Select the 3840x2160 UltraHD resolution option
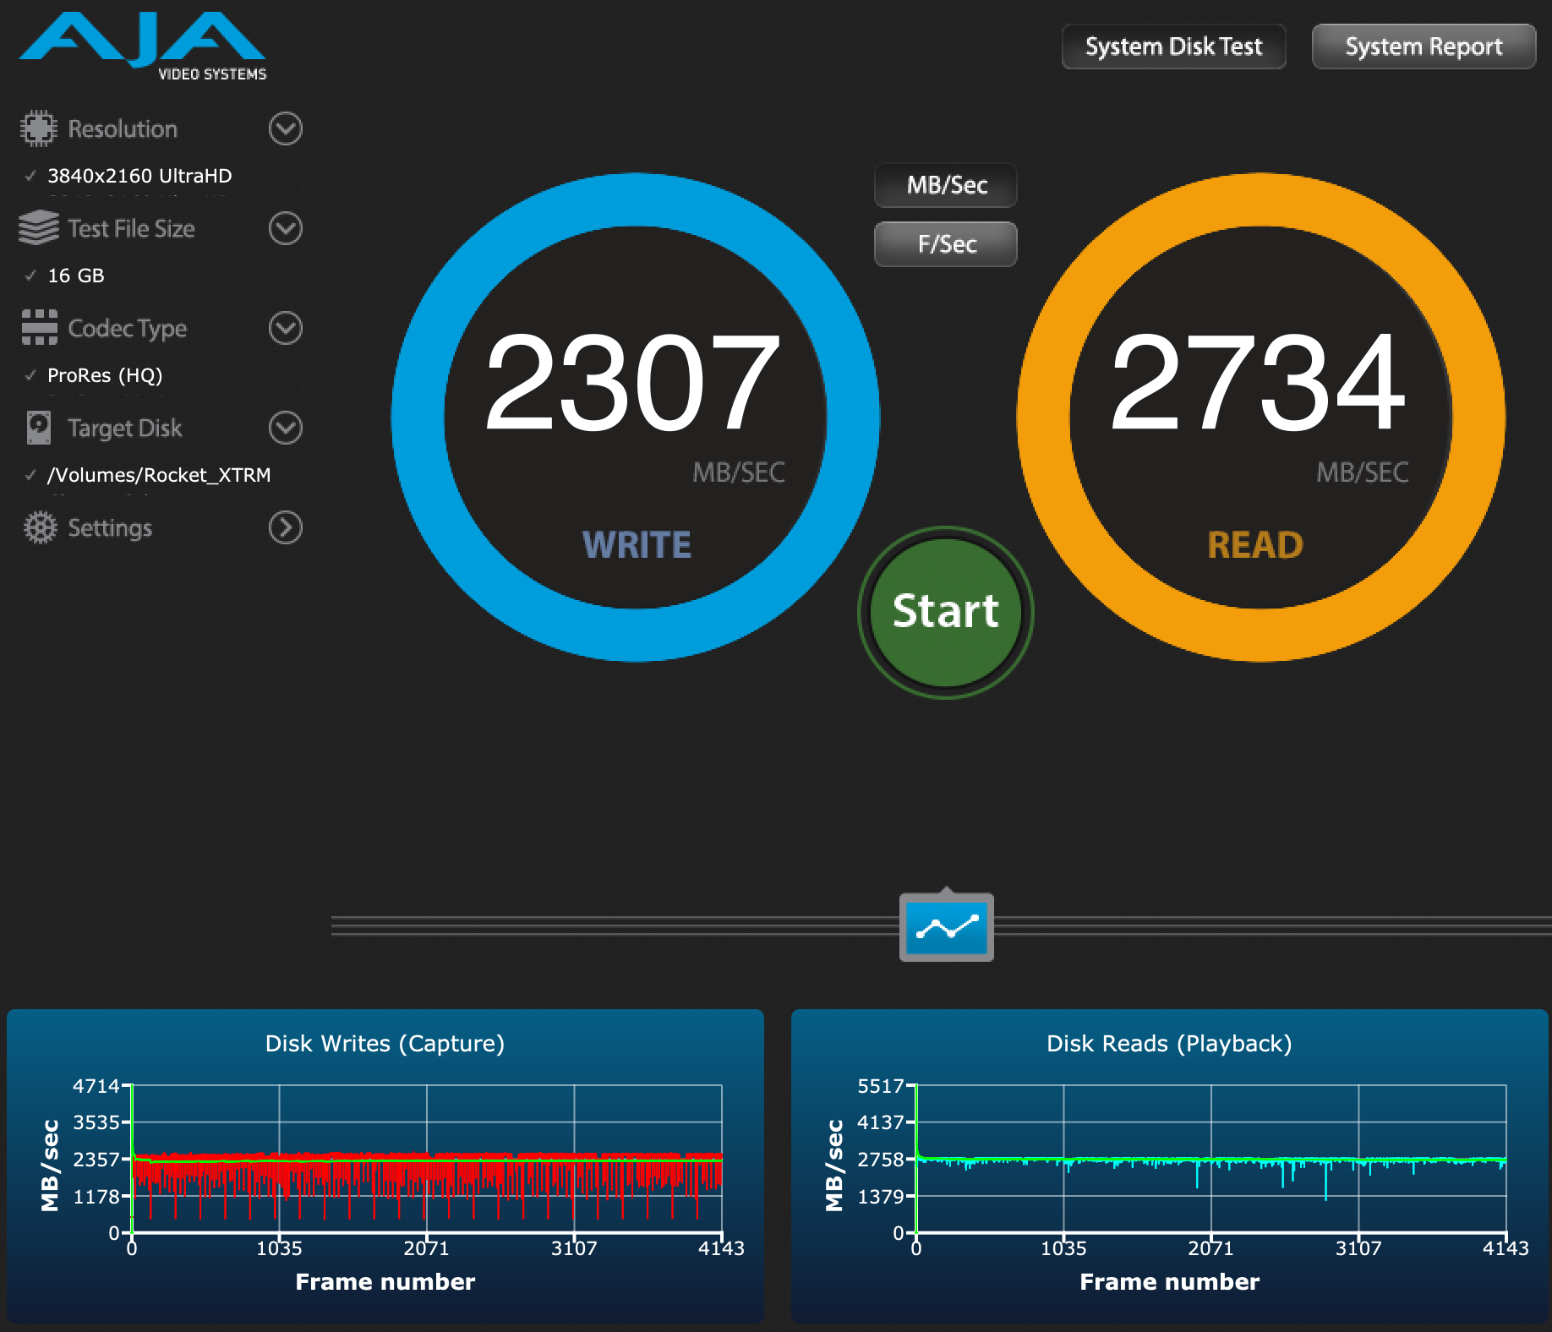Screen dimensions: 1552x1332 point(139,176)
